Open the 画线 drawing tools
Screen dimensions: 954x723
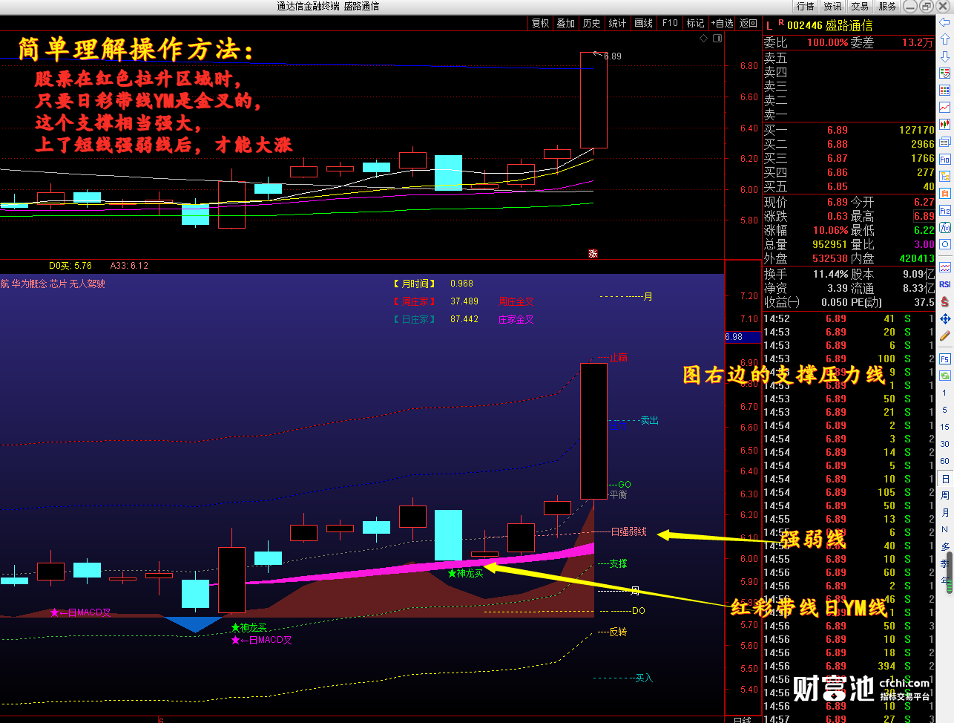tap(643, 23)
